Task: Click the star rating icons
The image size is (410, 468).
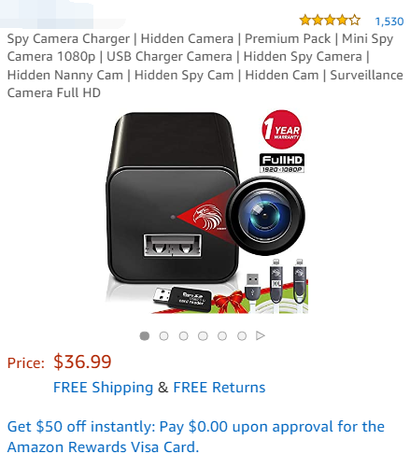Action: (x=330, y=21)
